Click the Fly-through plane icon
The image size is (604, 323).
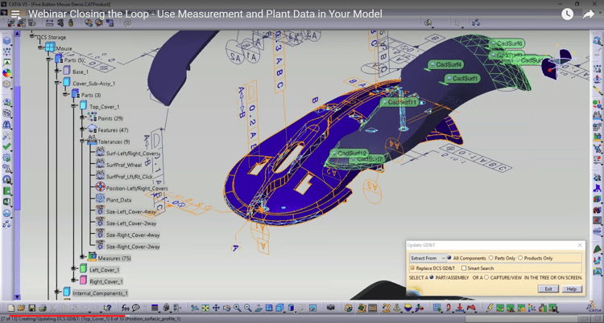pos(195,308)
